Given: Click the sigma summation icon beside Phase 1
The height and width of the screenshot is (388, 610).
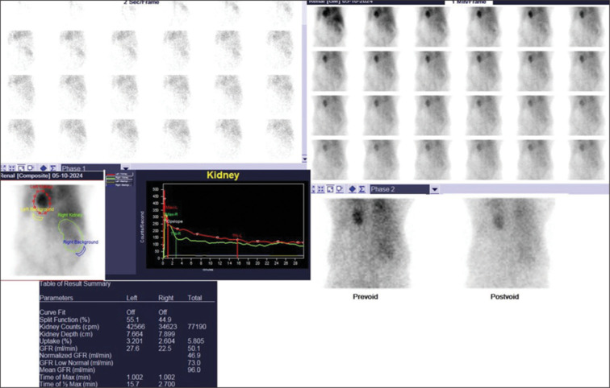Looking at the screenshot, I should click(52, 168).
